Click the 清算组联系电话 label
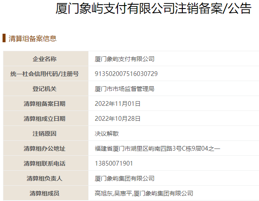 tap(45, 163)
